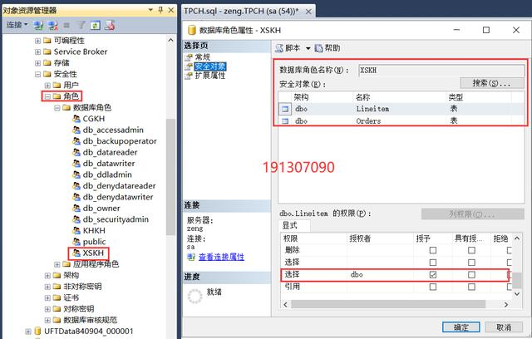Screen dimensions: 532x339
Task: Select the db_backupoperator role icon
Action: (x=76, y=141)
